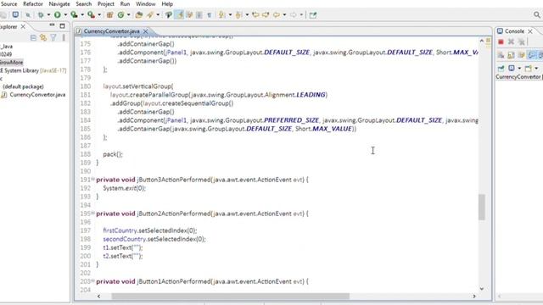543x305 pixels.
Task: Collapse all in Package Explorer
Action: coord(33,37)
